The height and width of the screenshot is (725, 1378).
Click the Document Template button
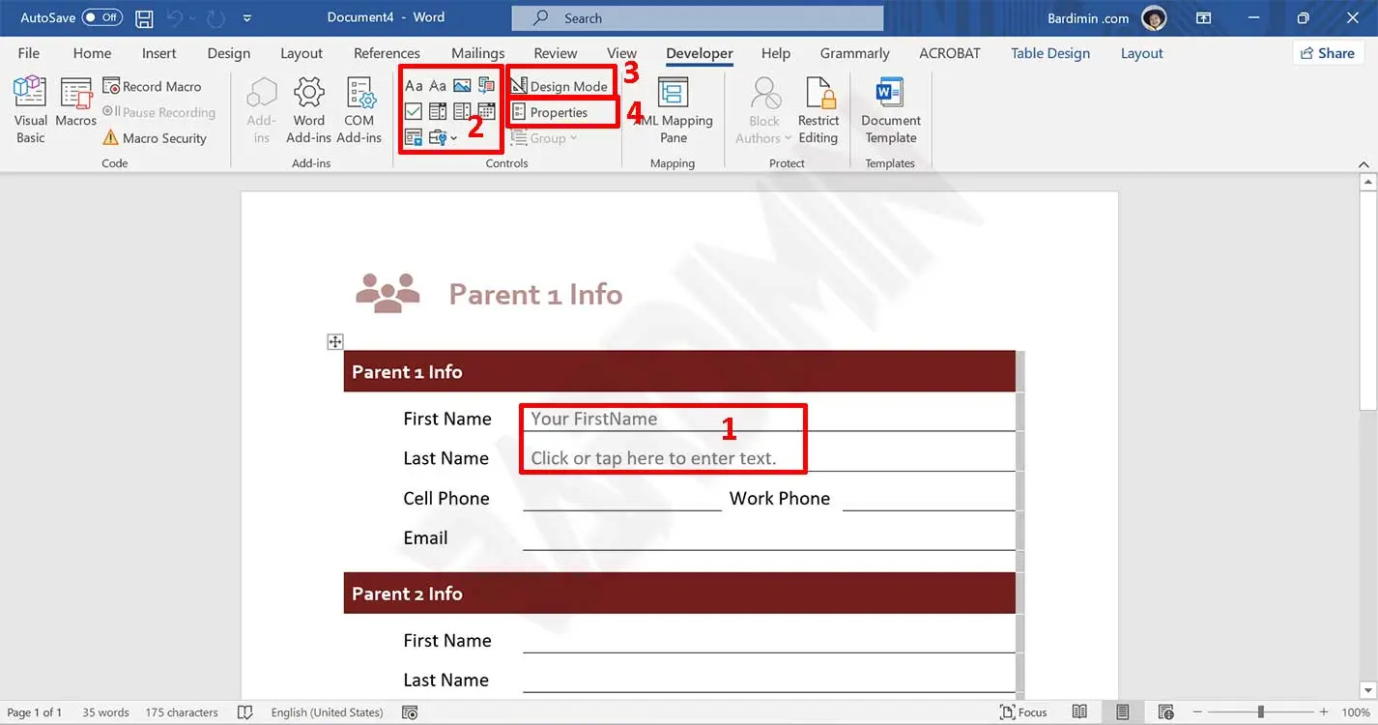[x=890, y=110]
